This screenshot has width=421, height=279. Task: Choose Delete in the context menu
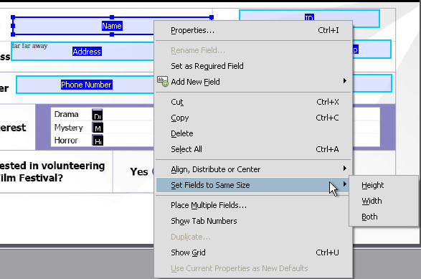253,133
